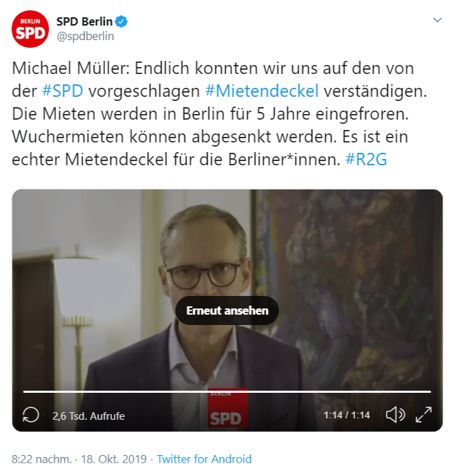Open the tweet options chevron menu
Viewport: 449px width, 473px height.
tap(437, 20)
